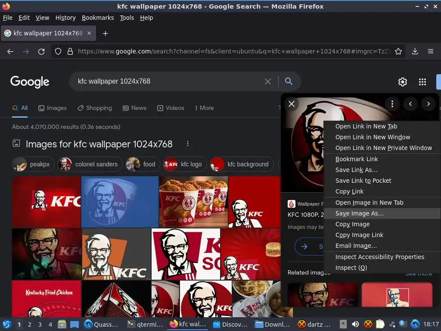Screen dimensions: 441x331
Task: Open the KFC fried chicken buckets thumbnail
Action: coord(193,202)
